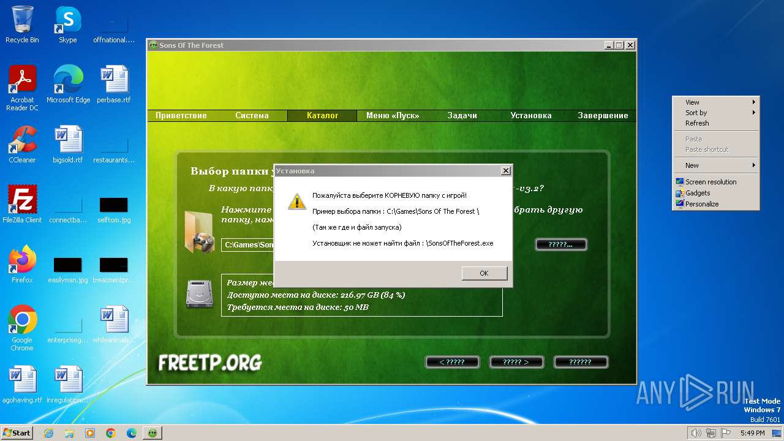Select the perbase.rtf file icon
The width and height of the screenshot is (784, 441).
click(x=114, y=85)
